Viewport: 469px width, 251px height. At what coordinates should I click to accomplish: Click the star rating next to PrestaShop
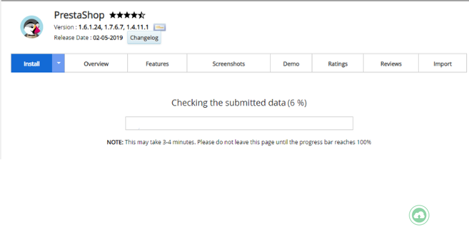pos(127,15)
